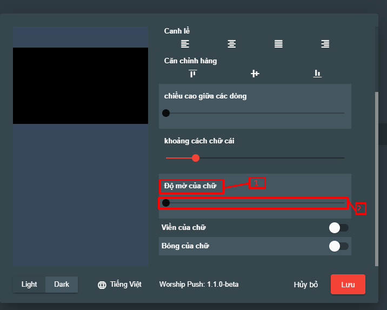Toggle the 'Viền của chữ' switch
The height and width of the screenshot is (310, 387).
(x=338, y=228)
